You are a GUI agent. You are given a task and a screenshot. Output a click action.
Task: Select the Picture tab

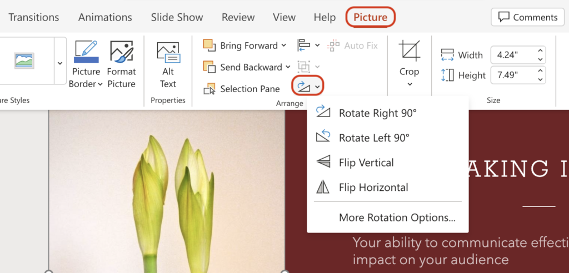(370, 17)
